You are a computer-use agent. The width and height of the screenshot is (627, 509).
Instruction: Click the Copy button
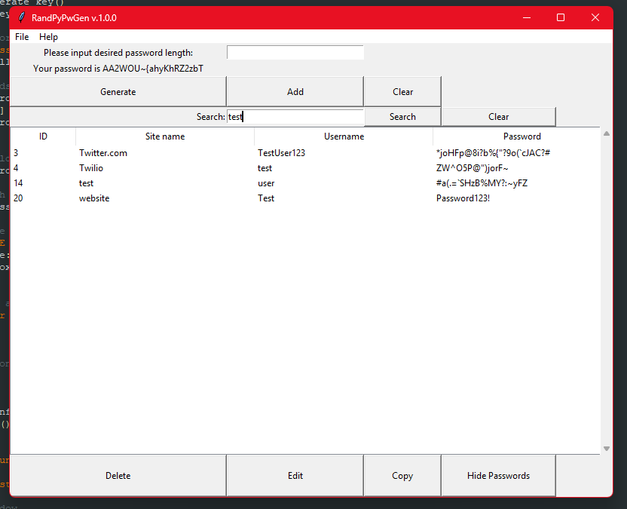click(402, 475)
